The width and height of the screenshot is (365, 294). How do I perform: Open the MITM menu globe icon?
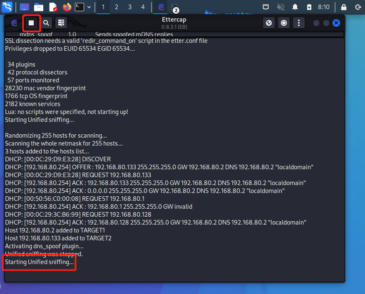point(269,23)
